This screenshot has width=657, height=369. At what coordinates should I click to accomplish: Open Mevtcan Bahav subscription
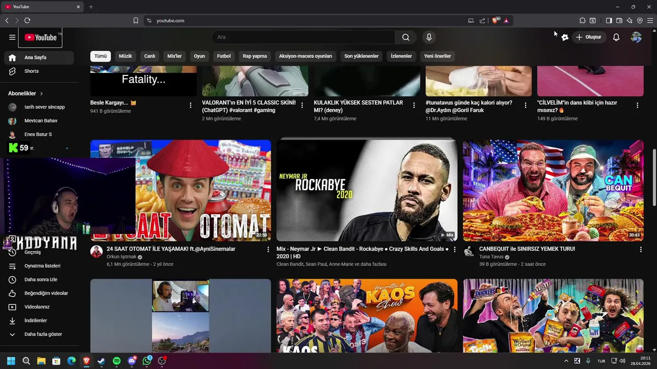coord(39,120)
